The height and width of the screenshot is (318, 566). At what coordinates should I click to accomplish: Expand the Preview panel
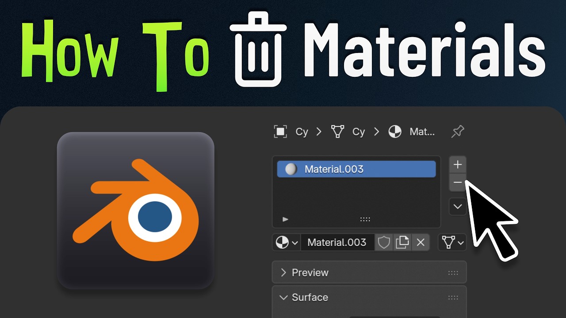click(369, 273)
